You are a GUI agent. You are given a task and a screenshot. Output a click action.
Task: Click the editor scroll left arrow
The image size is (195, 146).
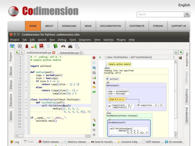click(x=17, y=136)
